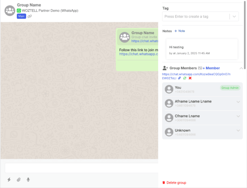The width and height of the screenshot is (247, 188).
Task: Revoke invite link with red X
Action: point(190,78)
